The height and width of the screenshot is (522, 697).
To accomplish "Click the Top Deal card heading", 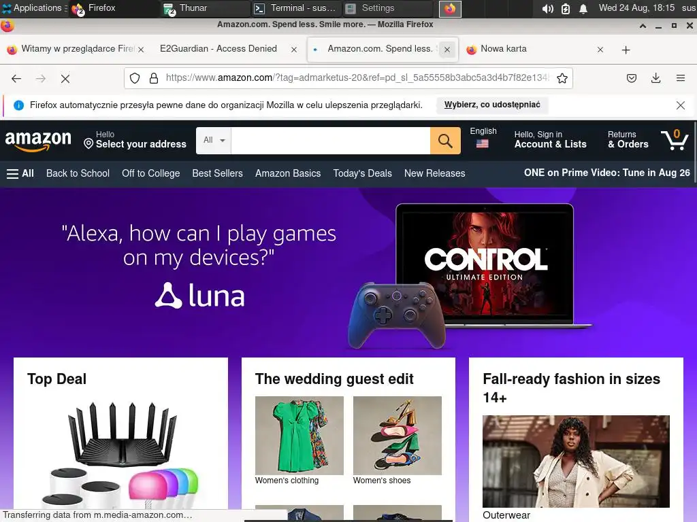I will click(57, 379).
